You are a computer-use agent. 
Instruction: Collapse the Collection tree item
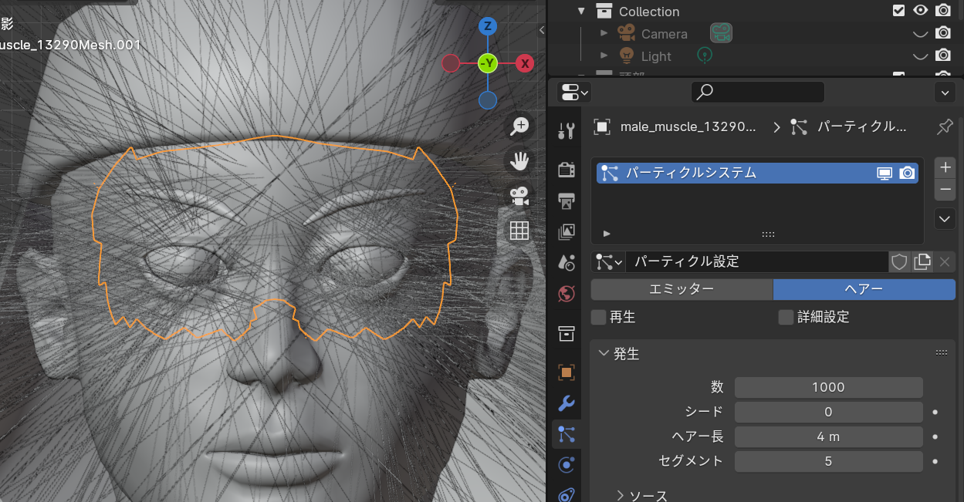[x=582, y=11]
